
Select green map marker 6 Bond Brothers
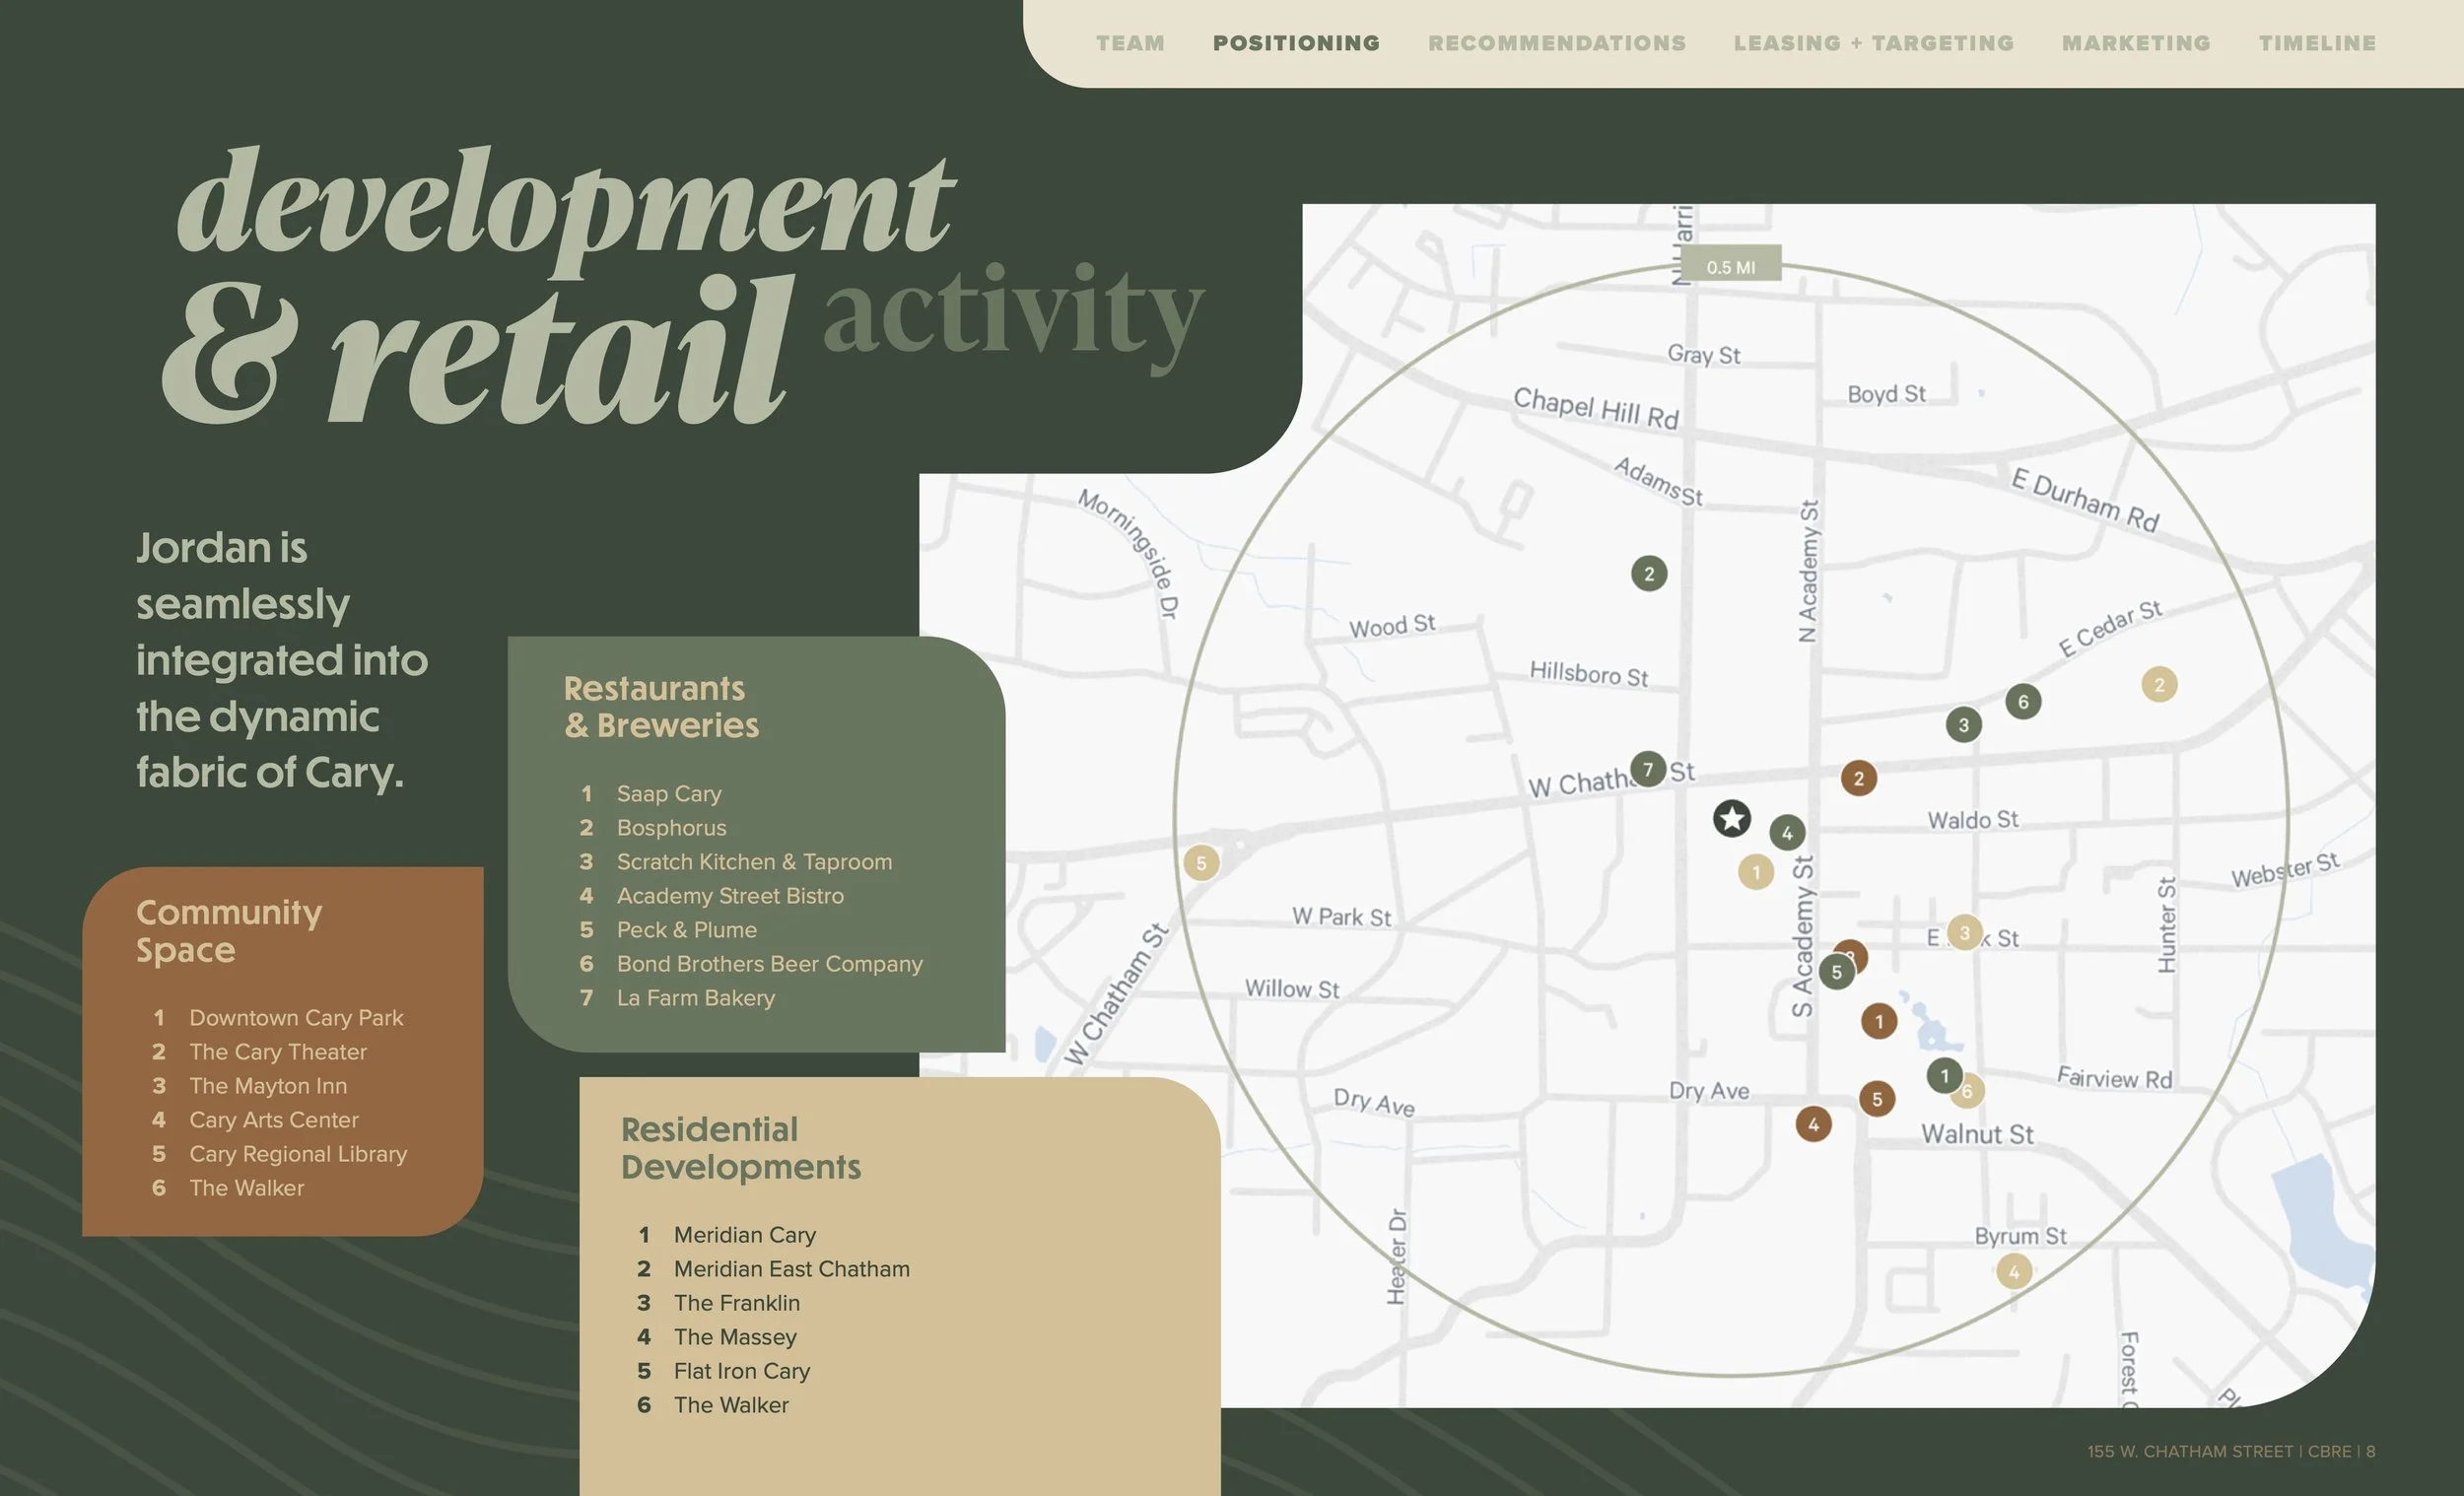(x=2023, y=701)
